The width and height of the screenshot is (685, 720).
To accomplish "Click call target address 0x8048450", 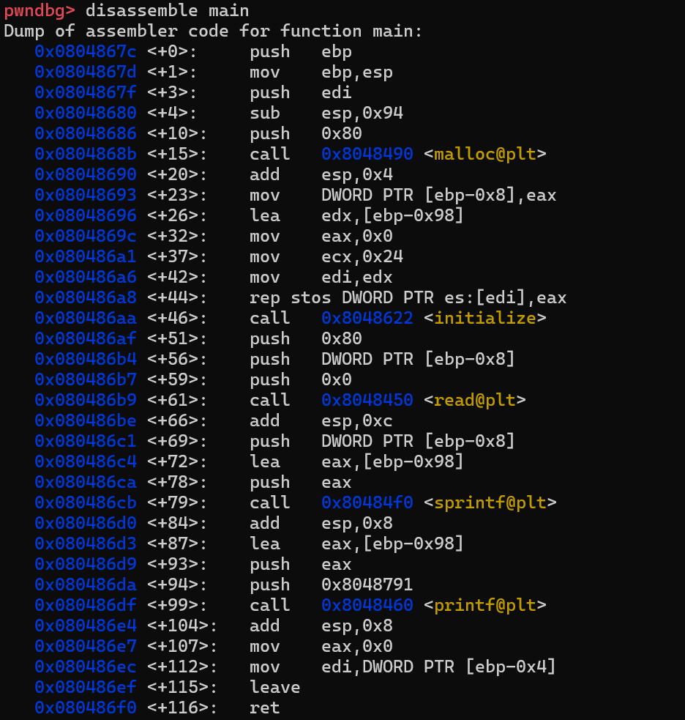I will point(367,400).
